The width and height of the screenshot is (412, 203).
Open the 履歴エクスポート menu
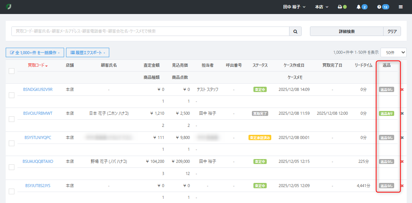[87, 52]
